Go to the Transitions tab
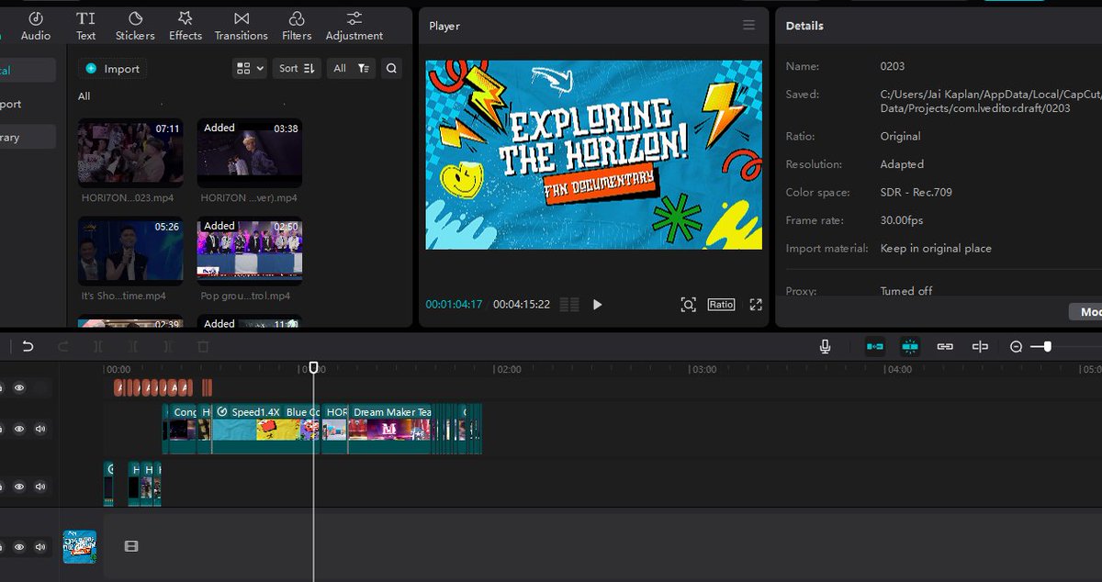This screenshot has width=1102, height=582. (x=241, y=26)
